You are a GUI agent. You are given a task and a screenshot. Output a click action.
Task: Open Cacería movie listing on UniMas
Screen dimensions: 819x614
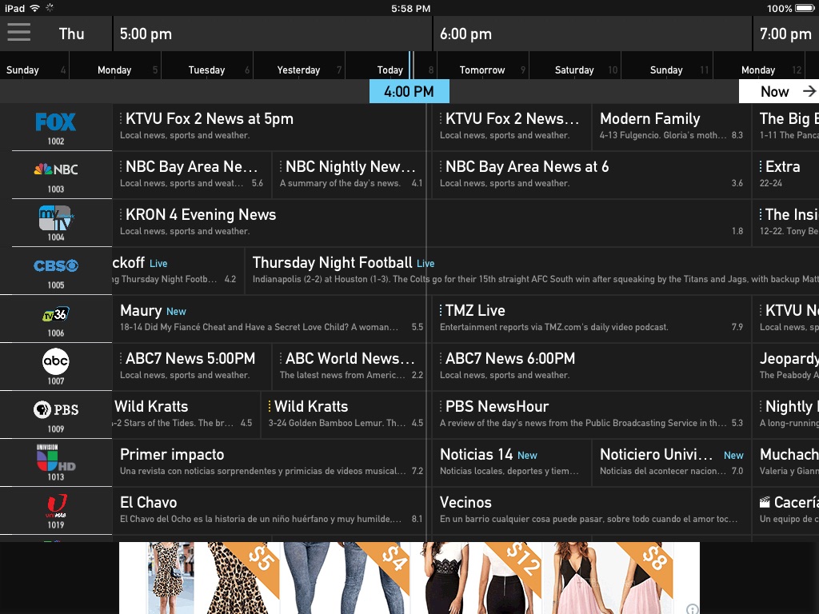point(786,512)
